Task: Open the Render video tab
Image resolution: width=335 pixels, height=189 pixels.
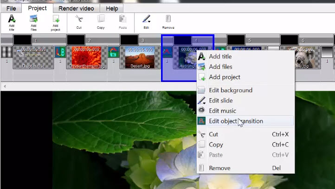Action: tap(76, 8)
